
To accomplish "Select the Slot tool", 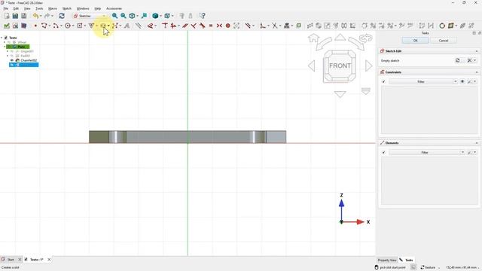I will pyautogui.click(x=103, y=26).
